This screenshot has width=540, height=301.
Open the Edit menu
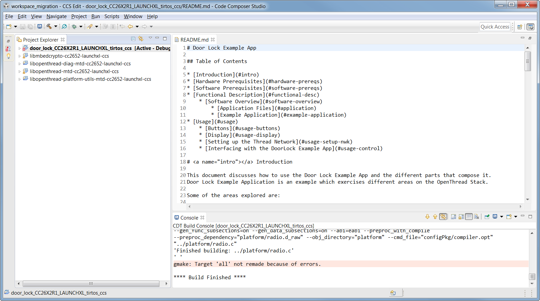(x=22, y=16)
